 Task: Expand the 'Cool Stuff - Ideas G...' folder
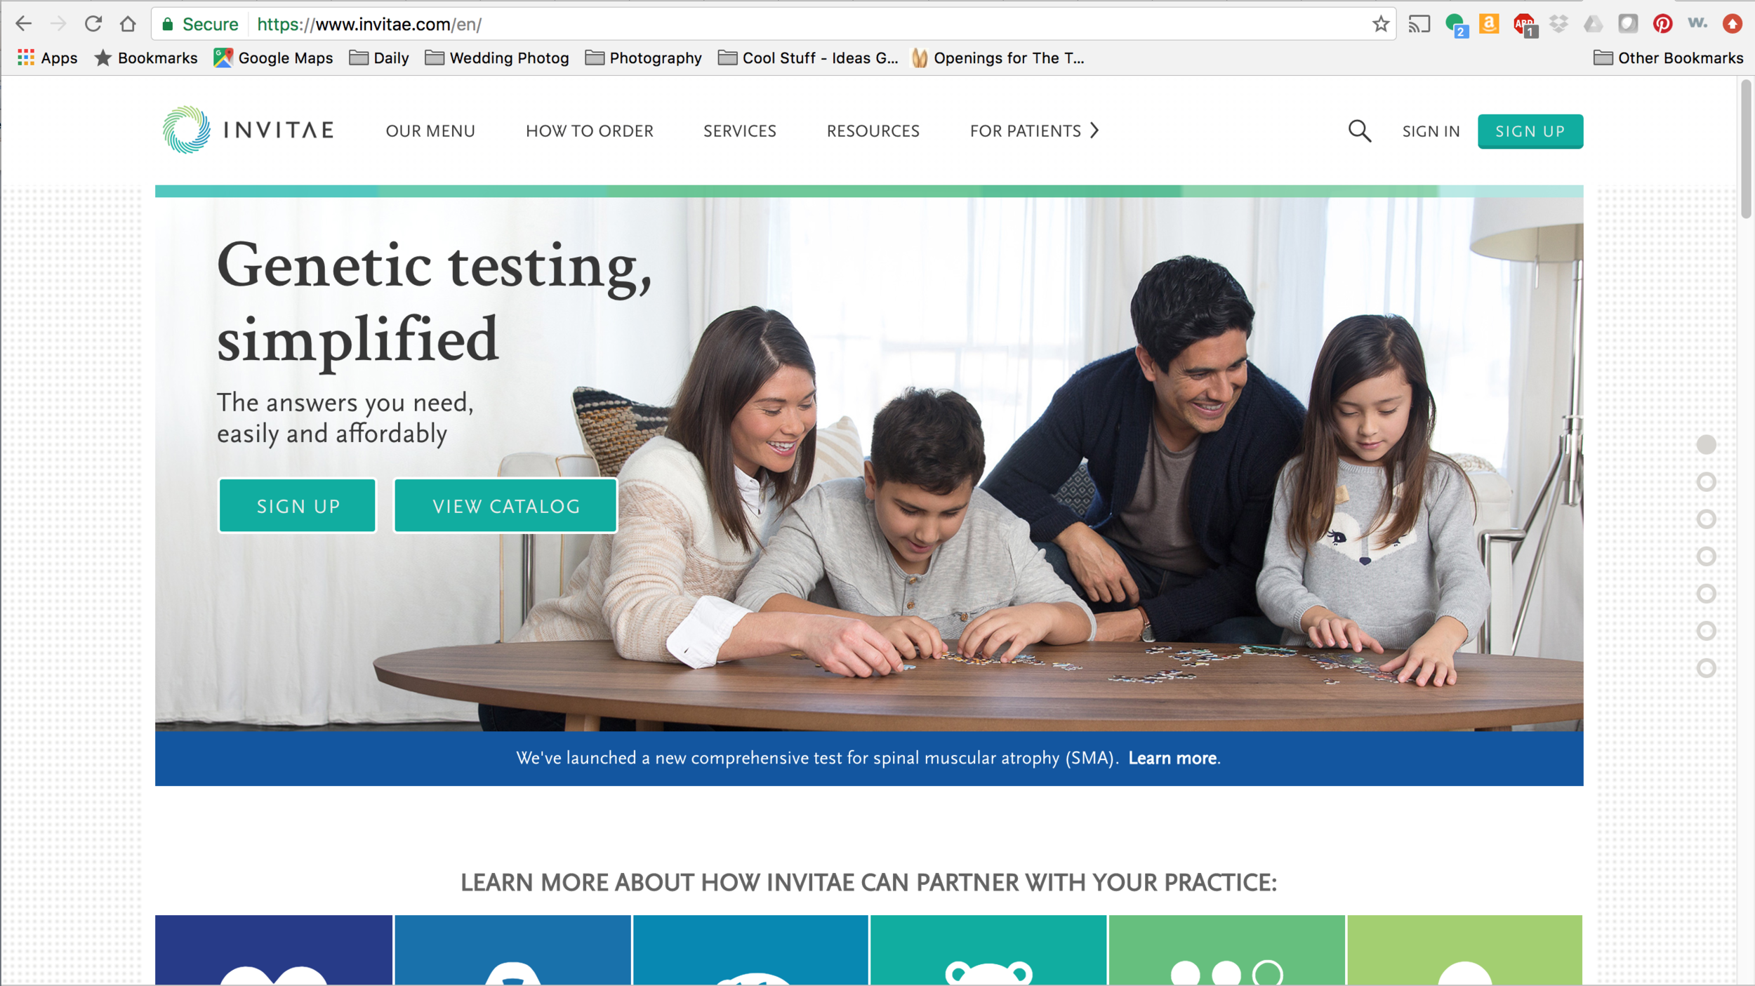(x=808, y=58)
